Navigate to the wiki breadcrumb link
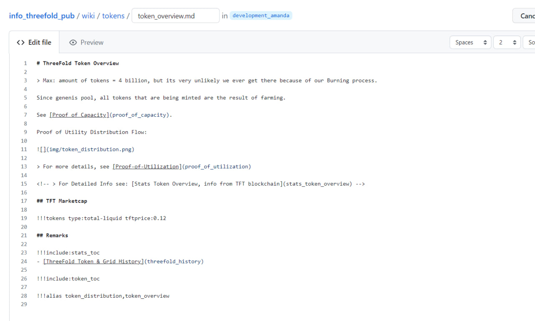The height and width of the screenshot is (321, 535). pos(88,15)
